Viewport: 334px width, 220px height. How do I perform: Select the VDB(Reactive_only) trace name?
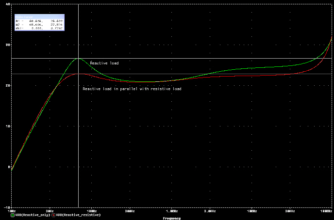click(33, 215)
